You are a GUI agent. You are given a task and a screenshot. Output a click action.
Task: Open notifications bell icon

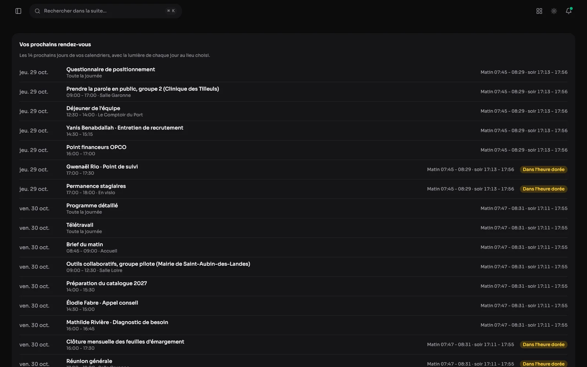pyautogui.click(x=569, y=11)
